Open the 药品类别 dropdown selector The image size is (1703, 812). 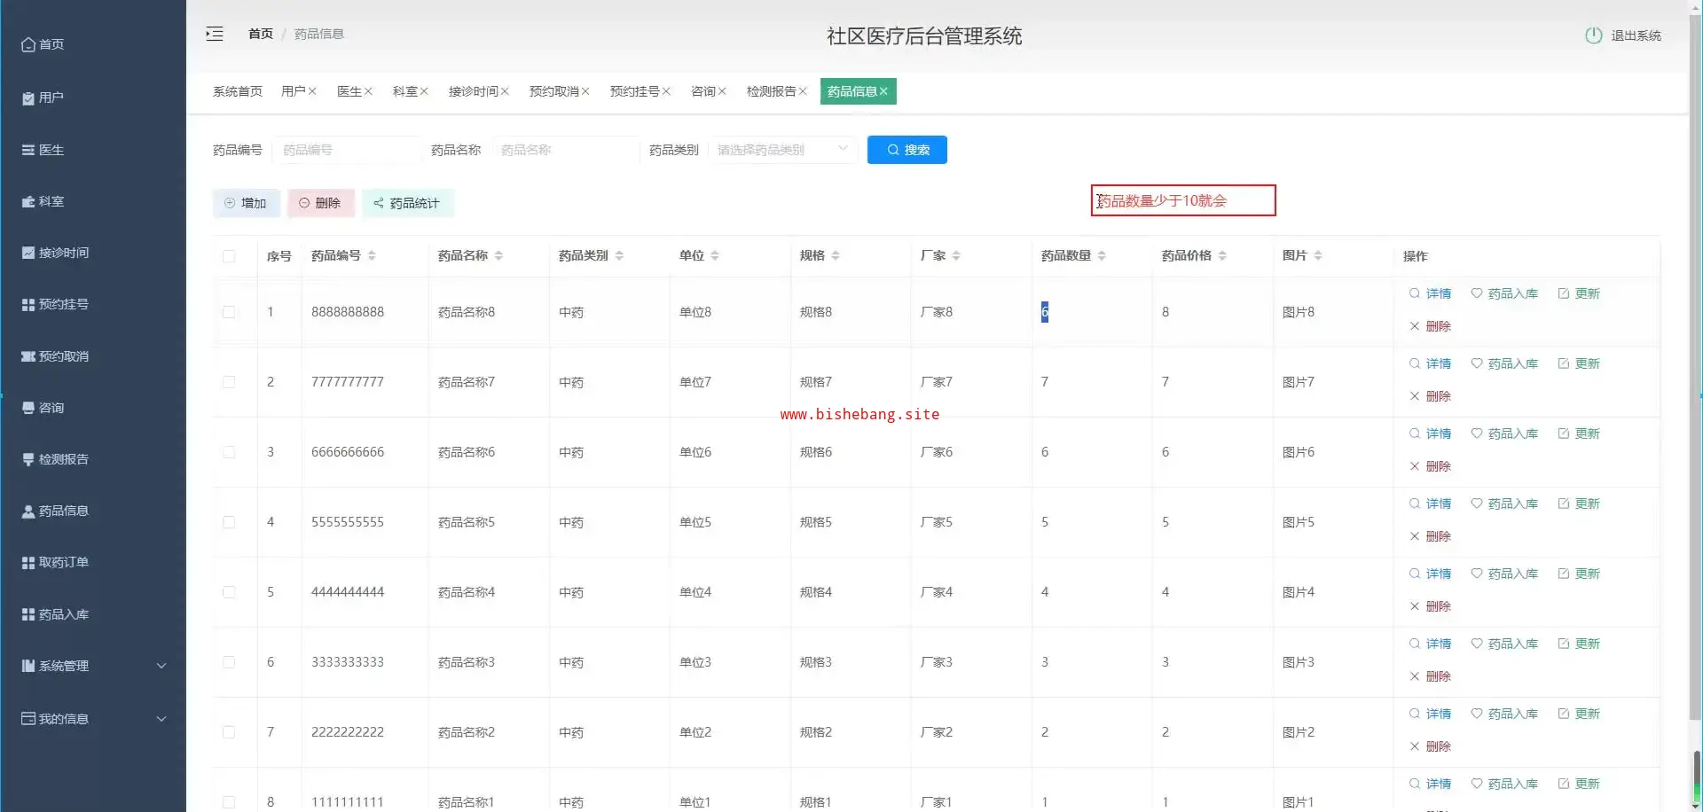tap(781, 150)
